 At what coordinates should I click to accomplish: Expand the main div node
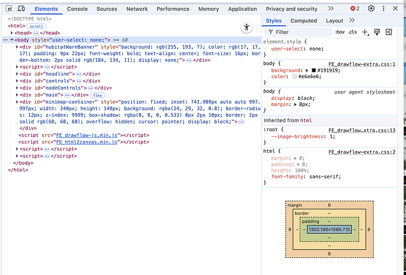[17, 95]
